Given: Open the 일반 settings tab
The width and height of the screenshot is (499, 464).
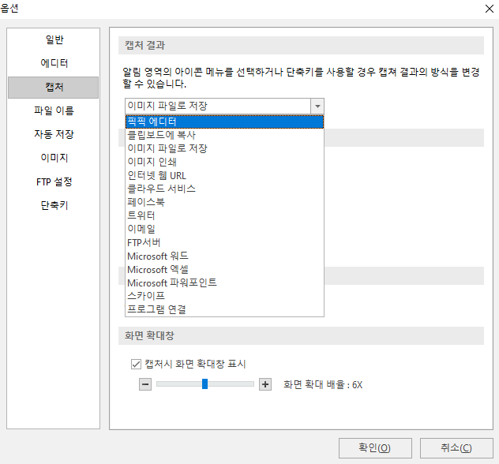Looking at the screenshot, I should click(x=54, y=39).
